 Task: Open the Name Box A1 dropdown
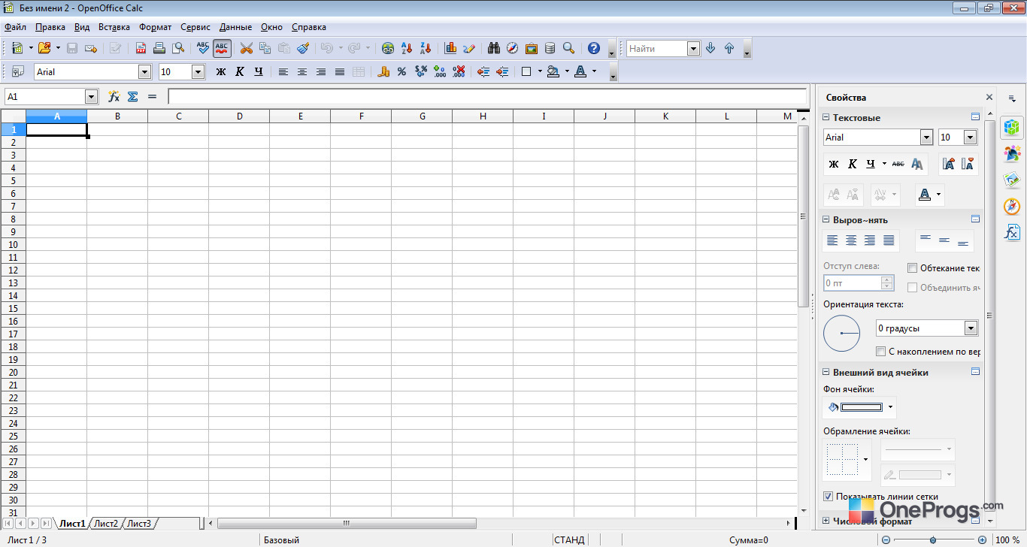pyautogui.click(x=92, y=96)
